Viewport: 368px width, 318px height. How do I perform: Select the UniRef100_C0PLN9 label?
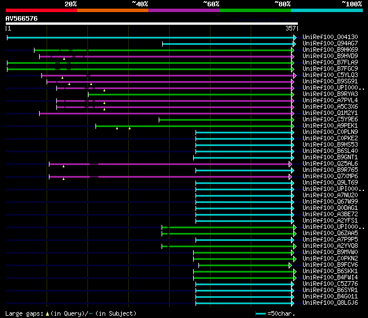pyautogui.click(x=330, y=132)
